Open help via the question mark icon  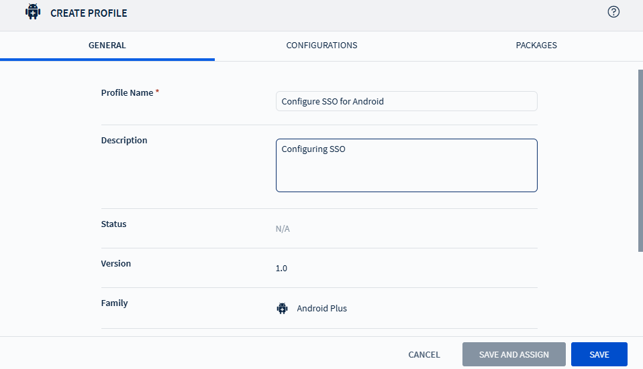613,12
